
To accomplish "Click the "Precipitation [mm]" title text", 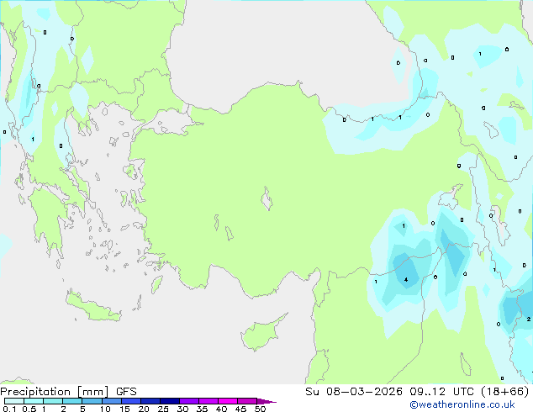I will click(x=55, y=392).
